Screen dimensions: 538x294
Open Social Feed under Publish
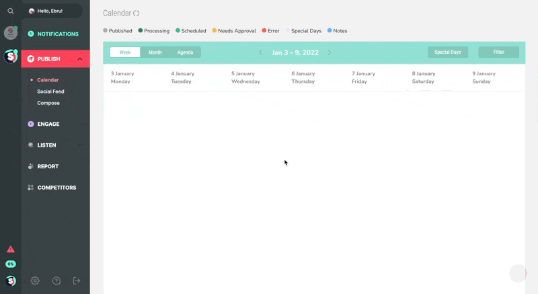pos(50,91)
